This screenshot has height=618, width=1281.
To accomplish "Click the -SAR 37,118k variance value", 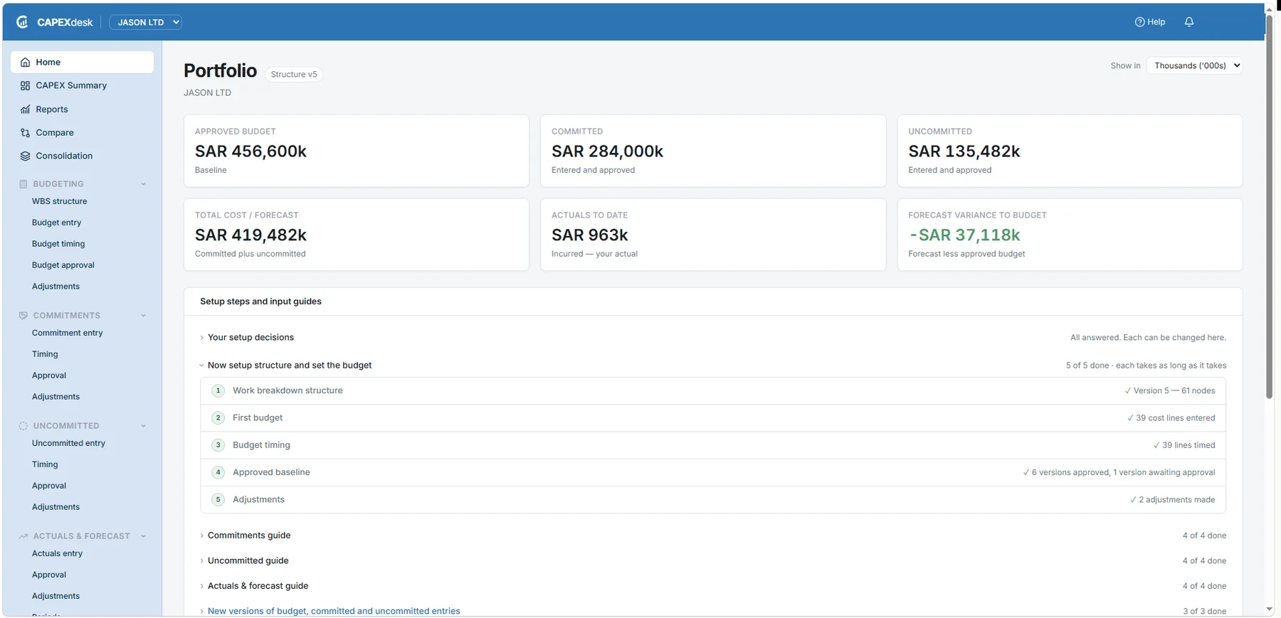I will (964, 235).
